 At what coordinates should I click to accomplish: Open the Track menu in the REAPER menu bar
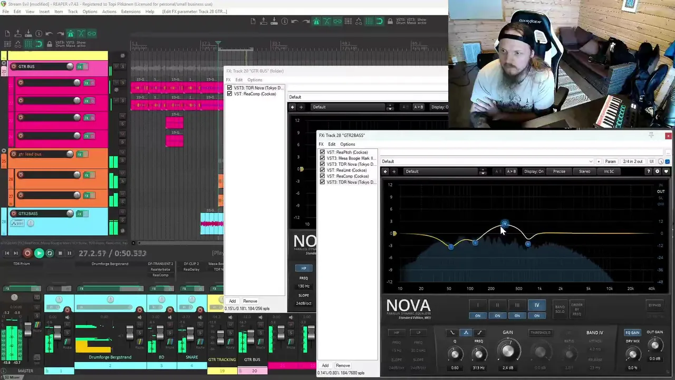[73, 12]
